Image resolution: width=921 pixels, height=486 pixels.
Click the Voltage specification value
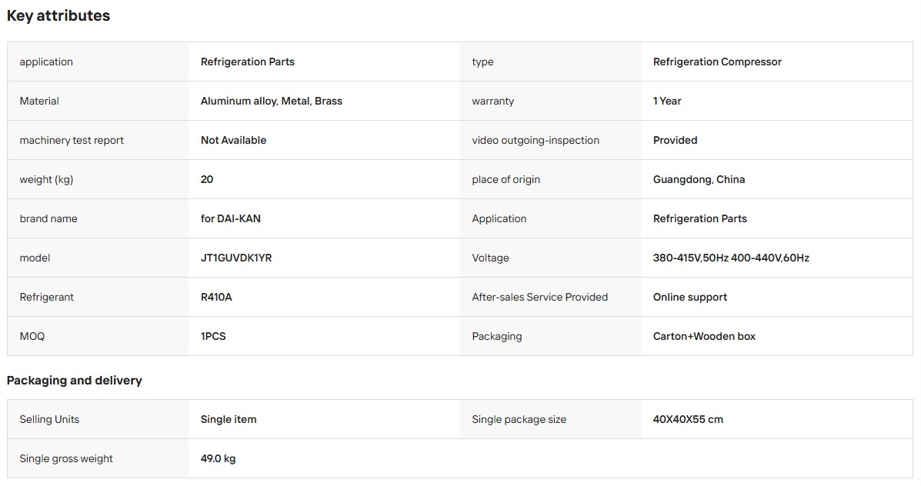point(731,258)
